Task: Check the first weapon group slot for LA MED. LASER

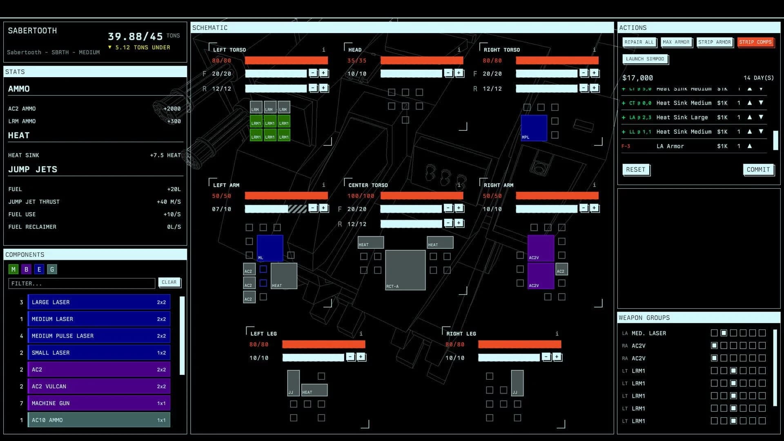Action: coord(714,333)
